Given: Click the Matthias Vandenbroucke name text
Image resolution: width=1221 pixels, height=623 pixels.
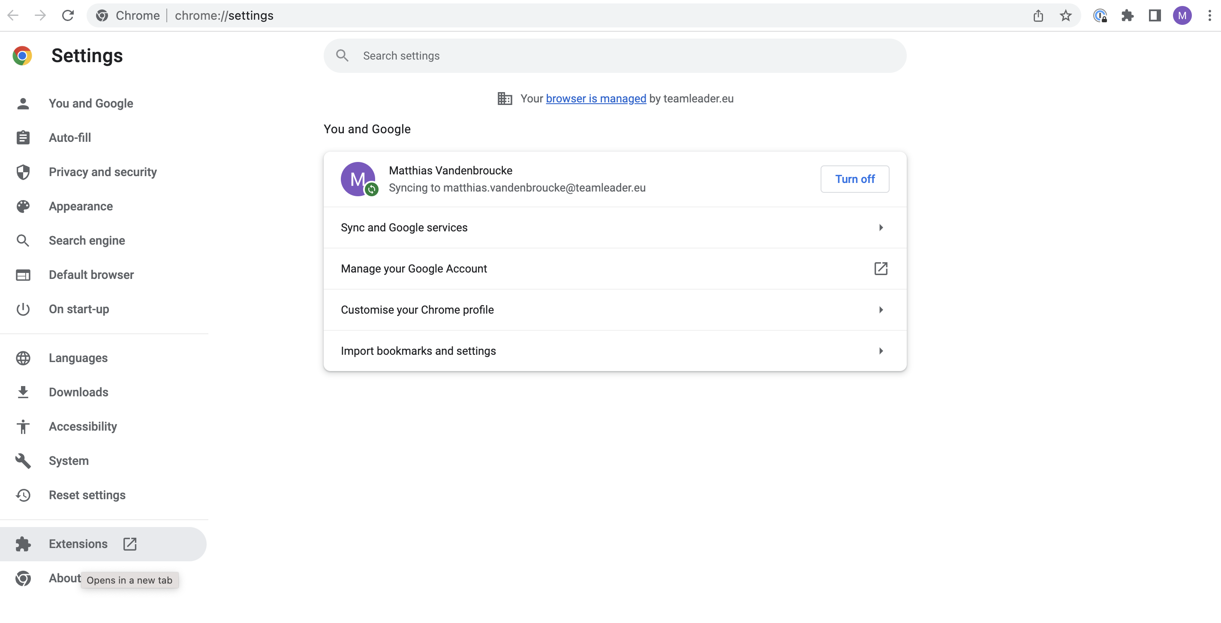Looking at the screenshot, I should [x=450, y=171].
